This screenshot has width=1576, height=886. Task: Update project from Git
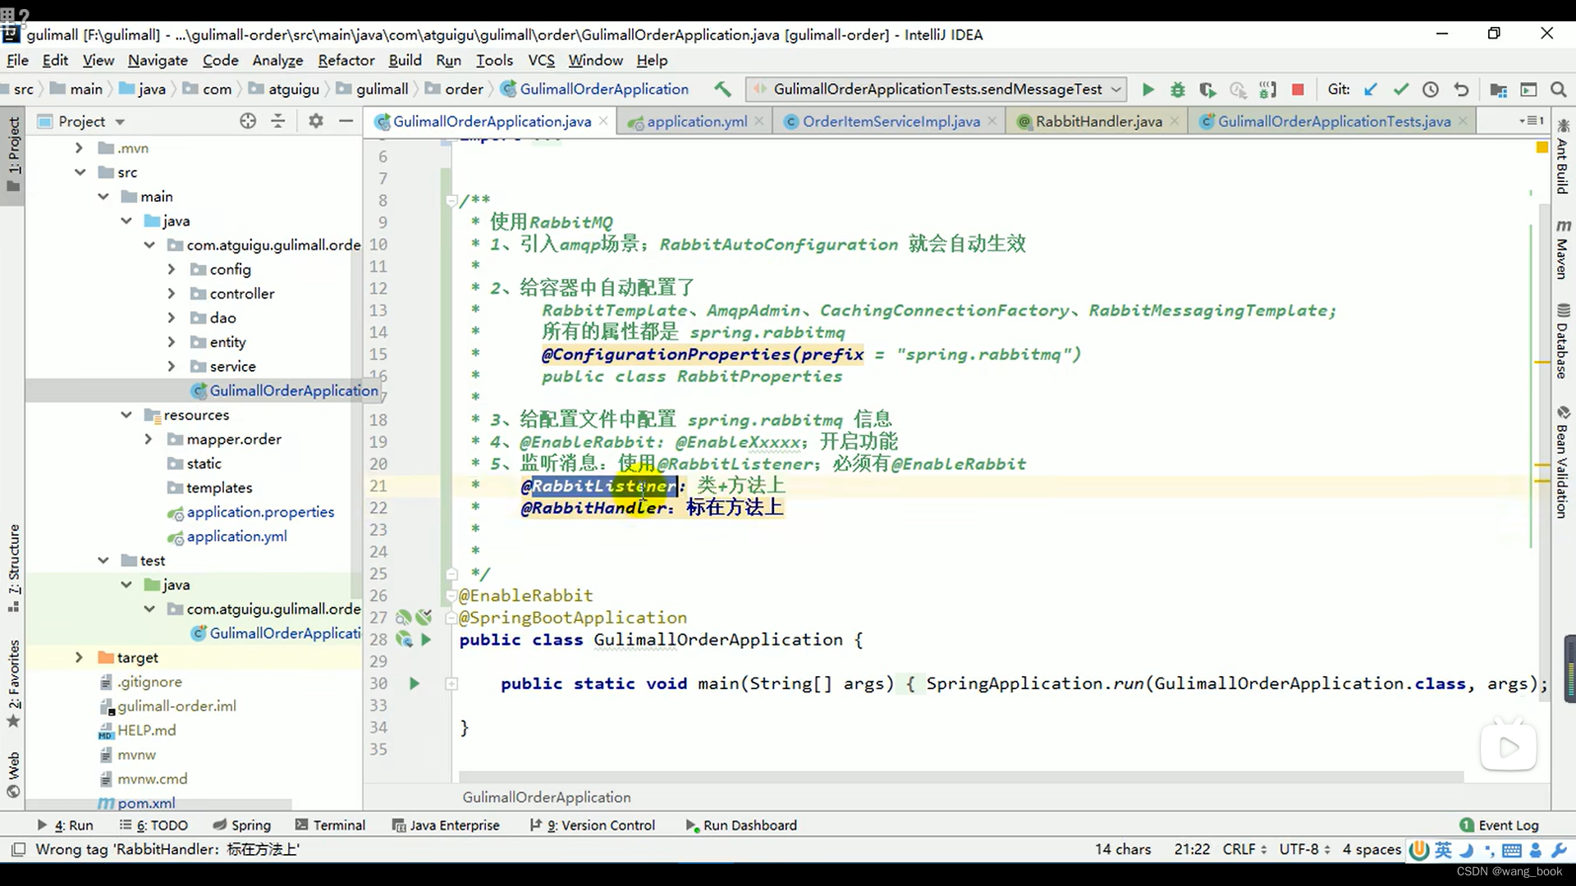(x=1370, y=89)
